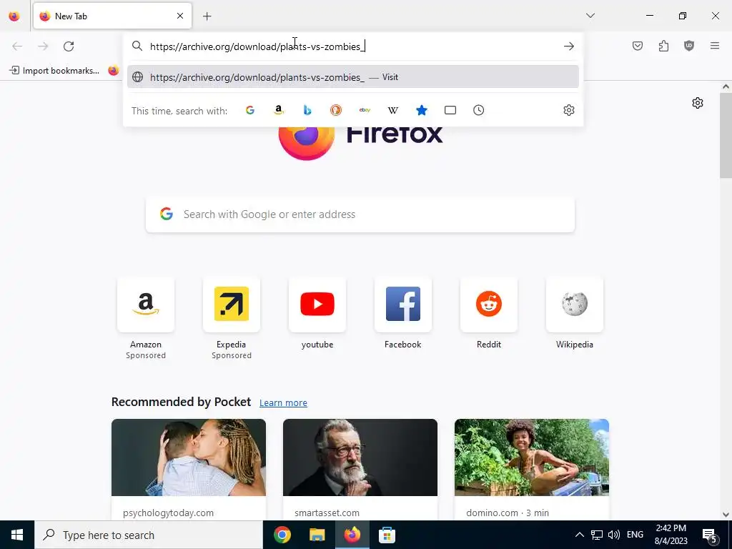Open new tab personalize gear icon
This screenshot has height=549, width=732.
coord(698,103)
